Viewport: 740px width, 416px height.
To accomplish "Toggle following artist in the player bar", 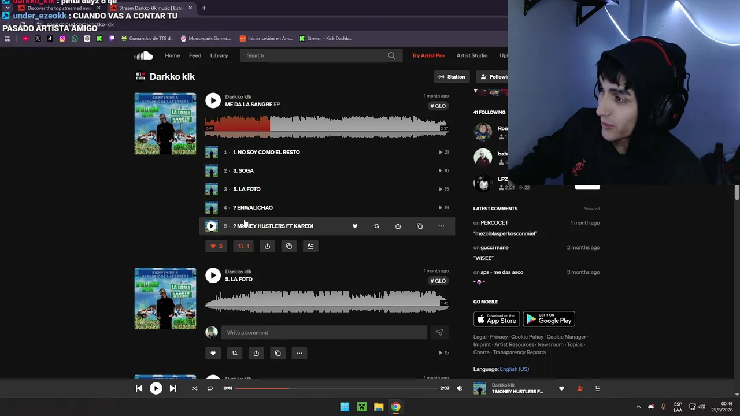I will (580, 388).
